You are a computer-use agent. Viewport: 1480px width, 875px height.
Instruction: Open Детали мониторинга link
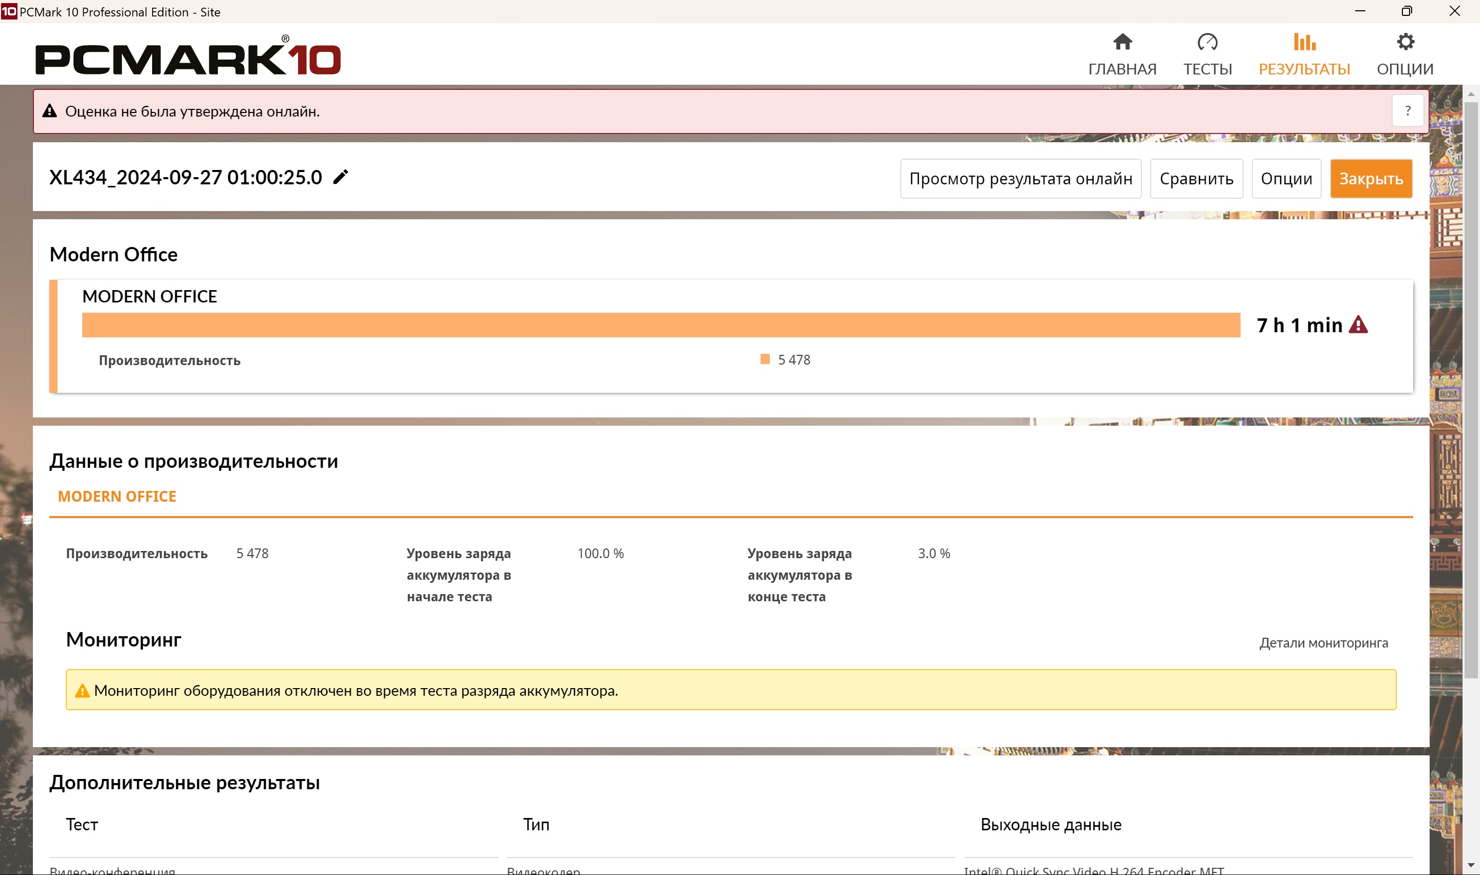coord(1323,643)
